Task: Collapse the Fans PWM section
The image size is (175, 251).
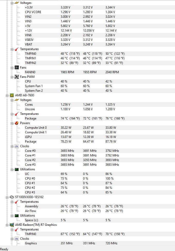Action: (x=12, y=77)
